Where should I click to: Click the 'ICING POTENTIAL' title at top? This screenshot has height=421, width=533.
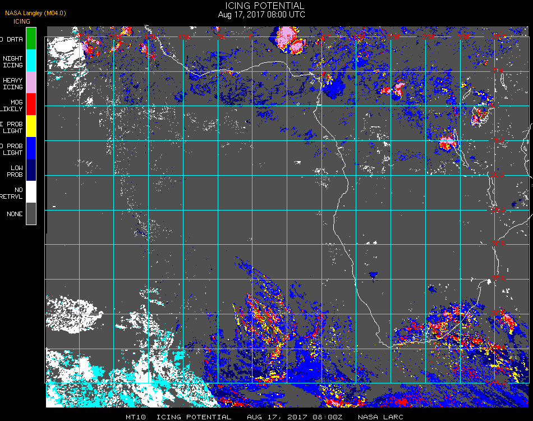[264, 6]
